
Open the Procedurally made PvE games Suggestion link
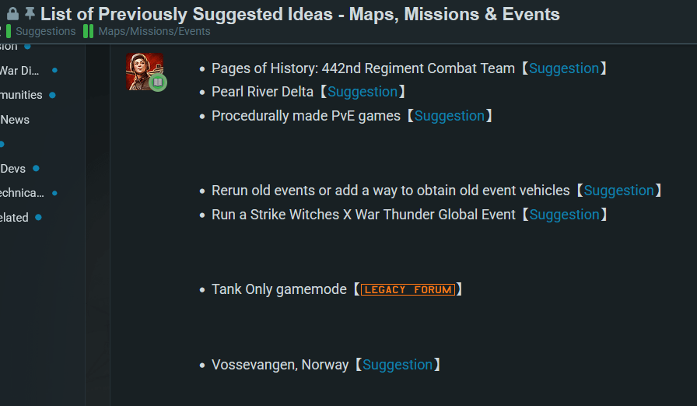[x=450, y=116]
